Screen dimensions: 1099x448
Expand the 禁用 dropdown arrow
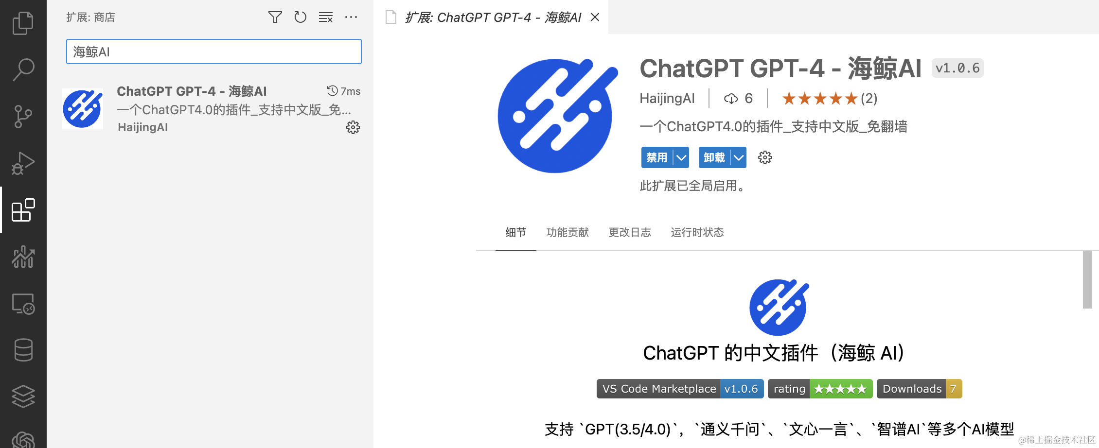[x=681, y=157]
